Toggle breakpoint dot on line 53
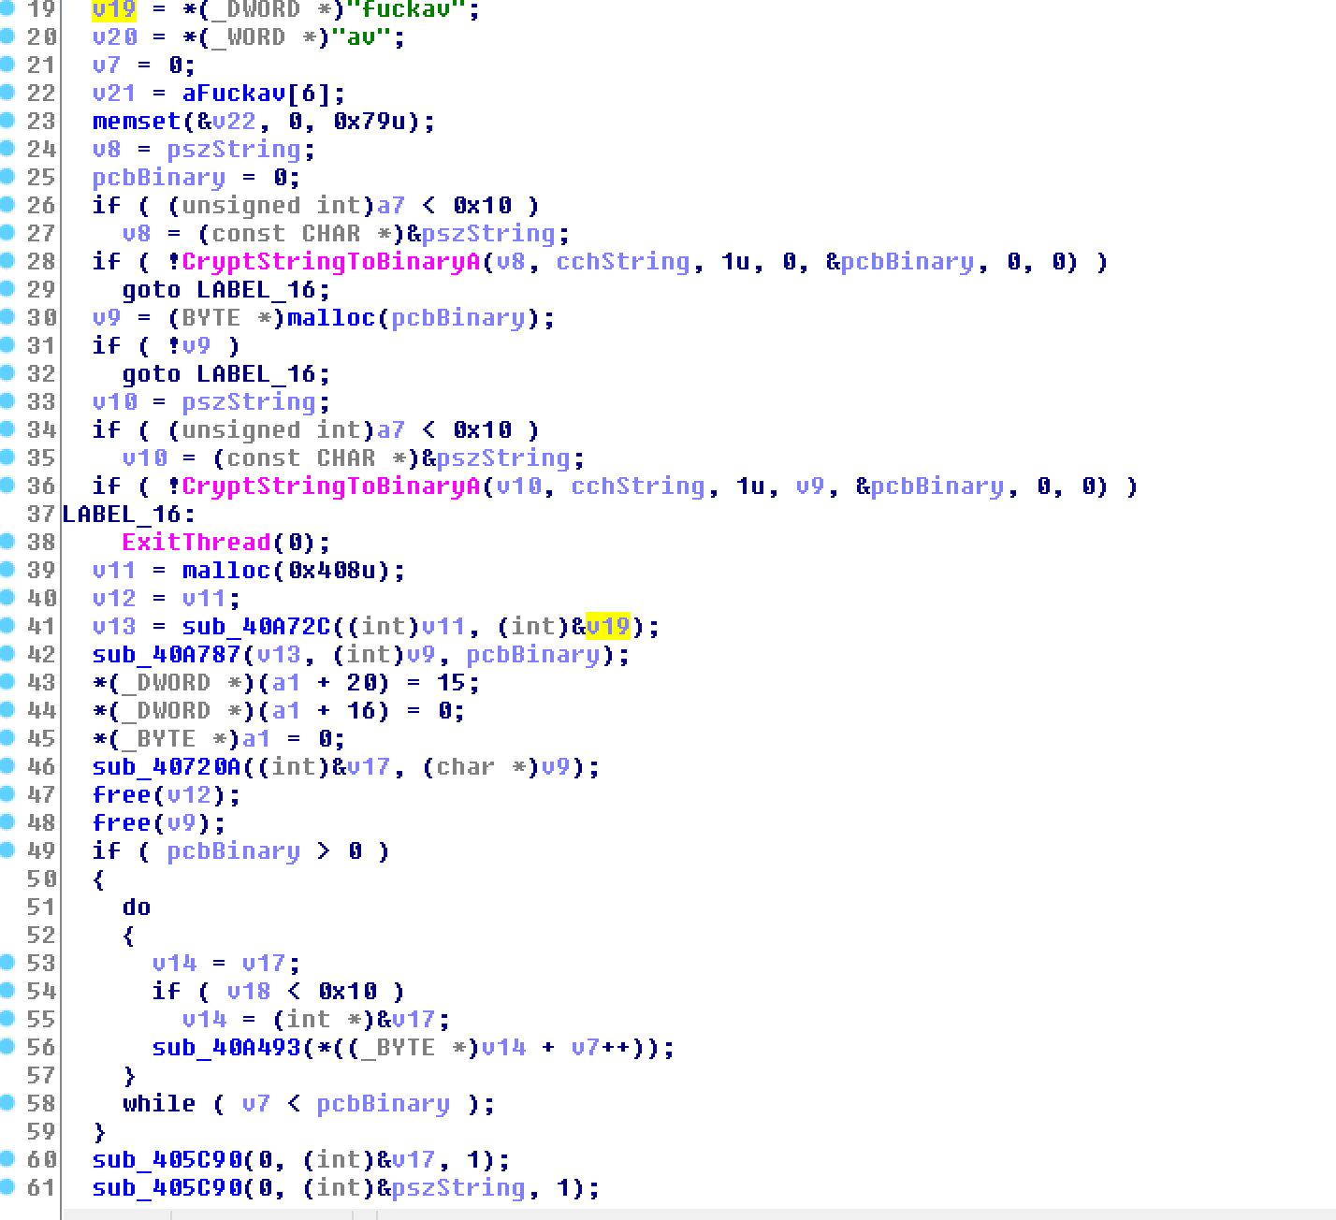Screen dimensions: 1336x1220 click(7, 963)
